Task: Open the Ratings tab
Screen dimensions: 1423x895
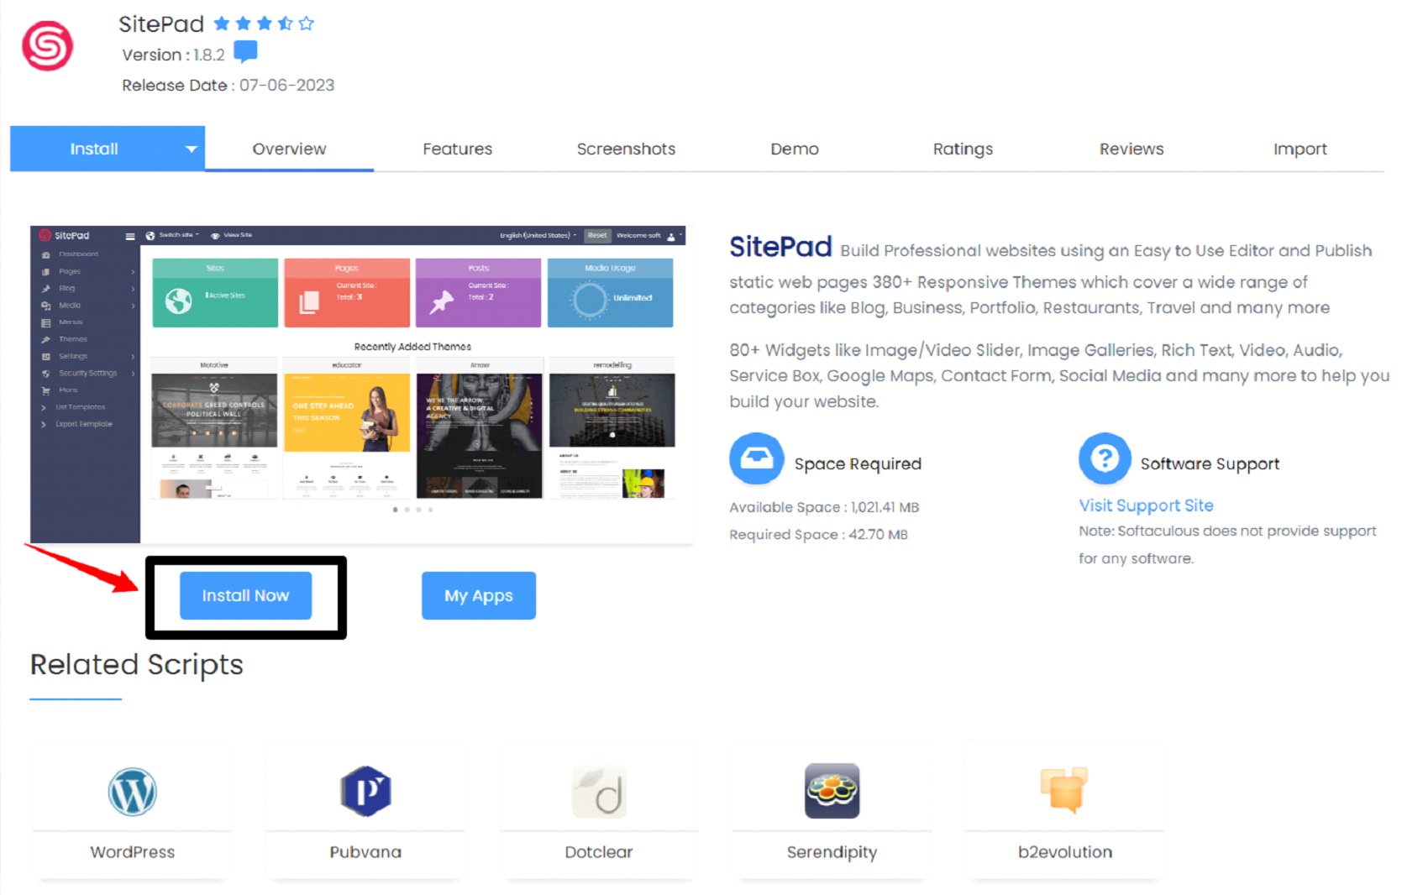Action: (963, 149)
